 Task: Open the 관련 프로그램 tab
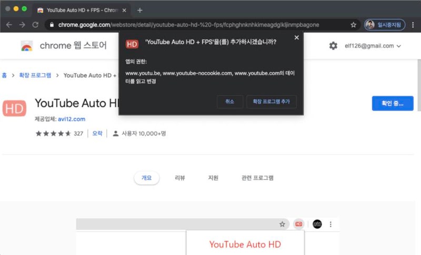click(x=257, y=178)
